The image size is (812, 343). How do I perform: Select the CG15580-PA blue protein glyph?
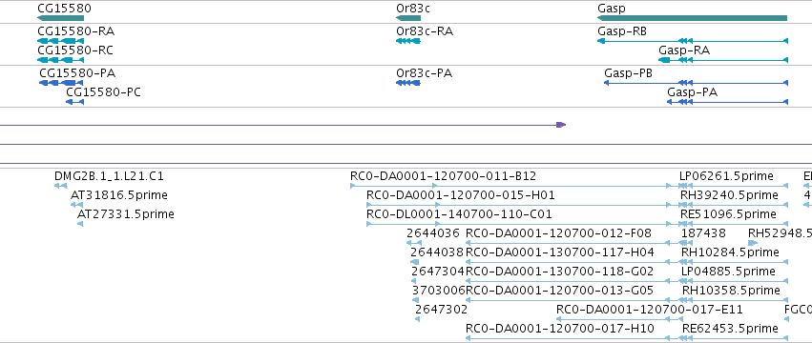pyautogui.click(x=62, y=83)
